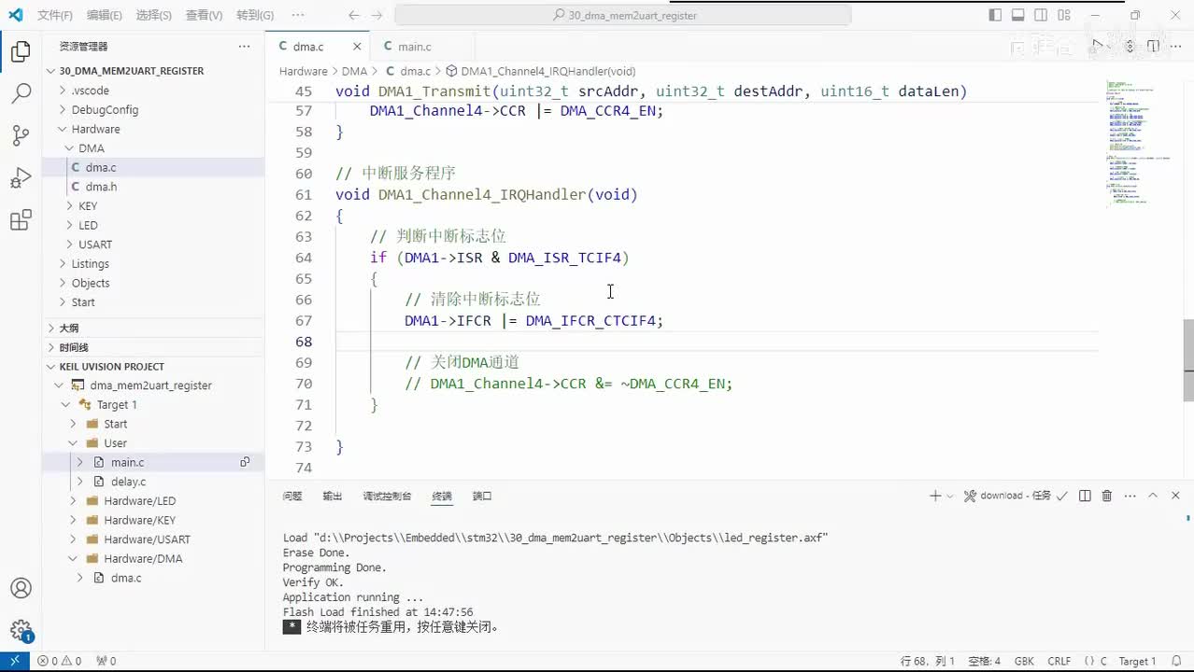
Task: Switch to the 输出 panel tab
Action: tap(333, 497)
